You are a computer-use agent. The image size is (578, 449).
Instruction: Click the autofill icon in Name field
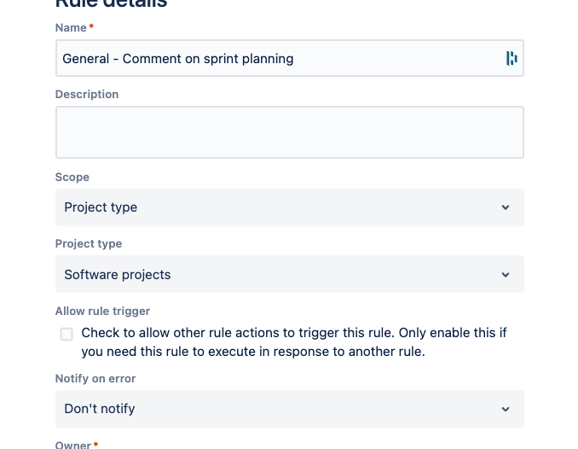tap(512, 59)
